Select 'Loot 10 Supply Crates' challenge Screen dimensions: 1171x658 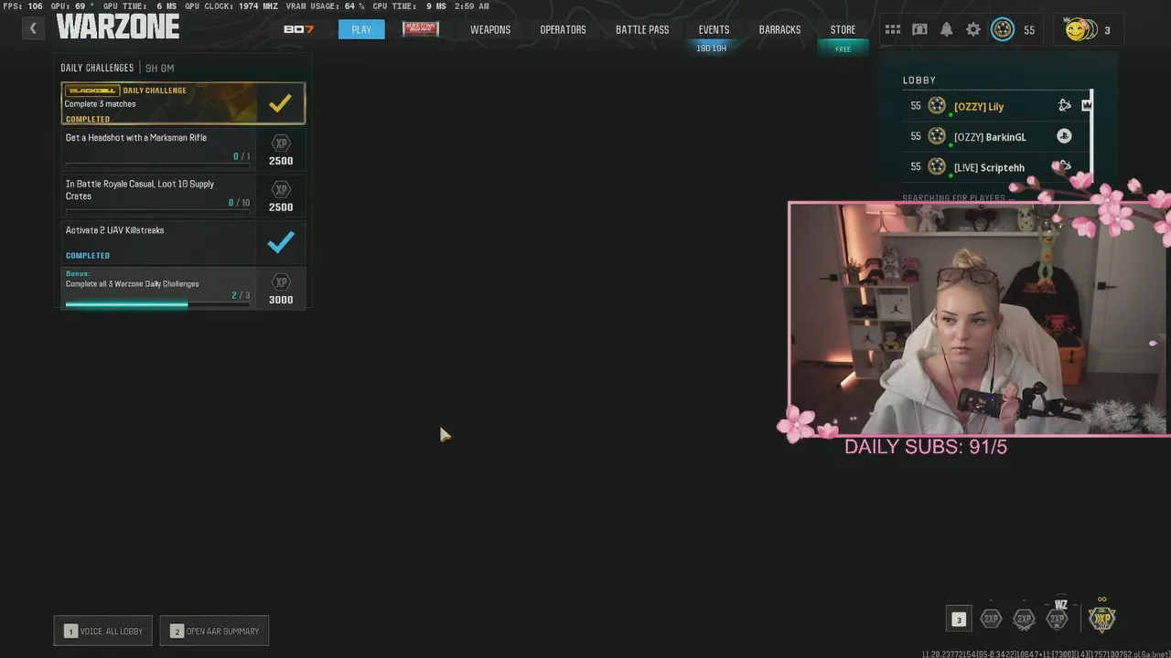(183, 196)
